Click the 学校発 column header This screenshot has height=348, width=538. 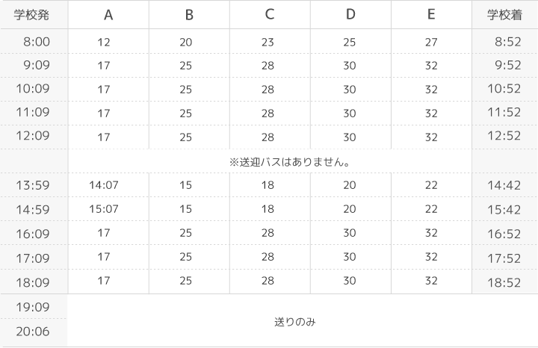31,15
